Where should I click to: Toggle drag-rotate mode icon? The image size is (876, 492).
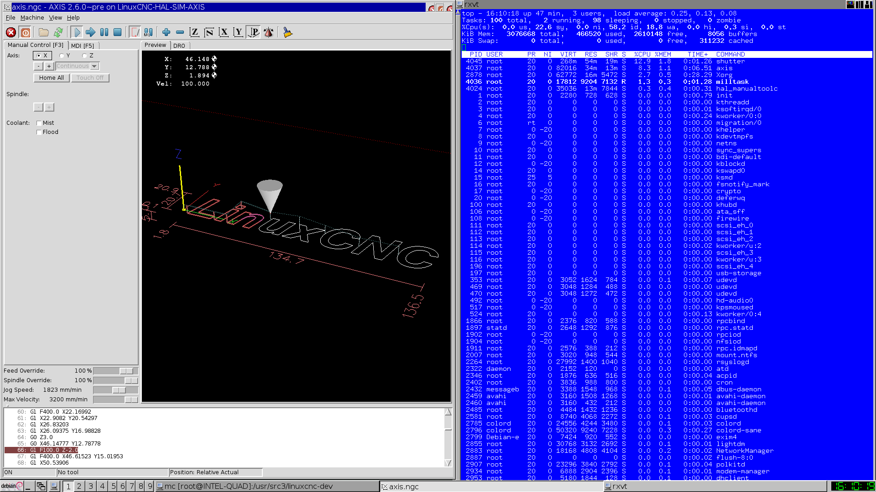tap(269, 32)
